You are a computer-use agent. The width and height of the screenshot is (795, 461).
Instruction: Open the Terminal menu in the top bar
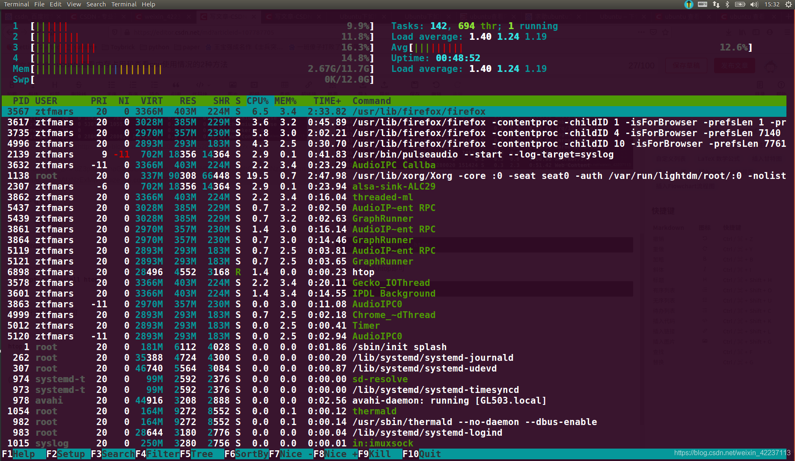17,4
